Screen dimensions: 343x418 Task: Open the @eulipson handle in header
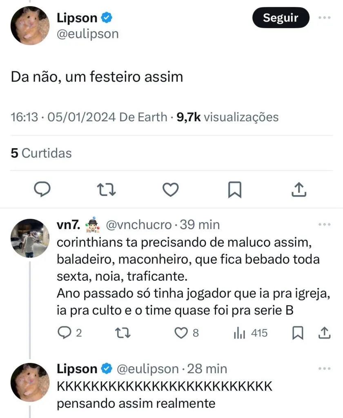coord(87,33)
